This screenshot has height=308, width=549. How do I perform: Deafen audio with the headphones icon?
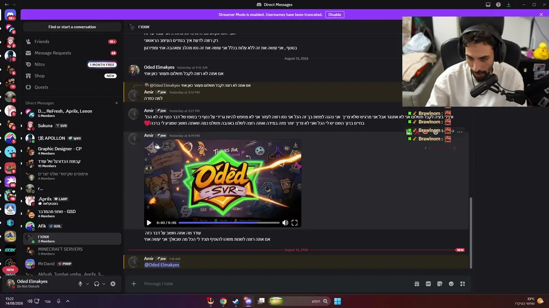tap(97, 284)
